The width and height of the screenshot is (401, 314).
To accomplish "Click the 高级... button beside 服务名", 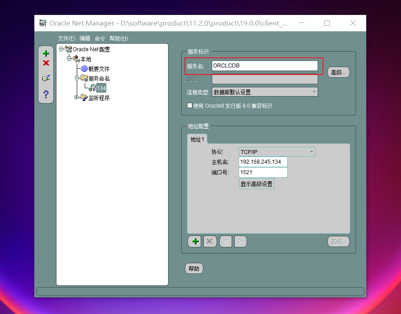I will tap(338, 72).
